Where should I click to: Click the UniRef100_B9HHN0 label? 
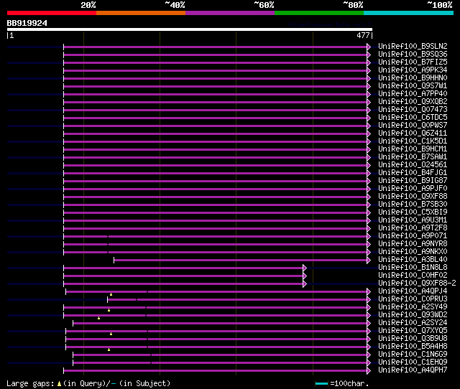413,78
